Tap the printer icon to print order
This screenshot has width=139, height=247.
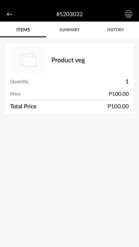129,14
